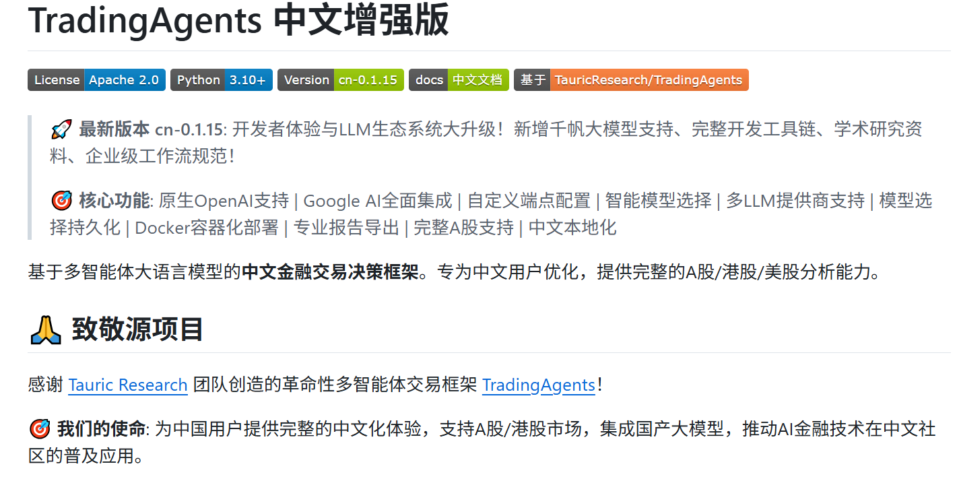The width and height of the screenshot is (957, 481).
Task: Open the TradingAgents project link
Action: (x=538, y=385)
